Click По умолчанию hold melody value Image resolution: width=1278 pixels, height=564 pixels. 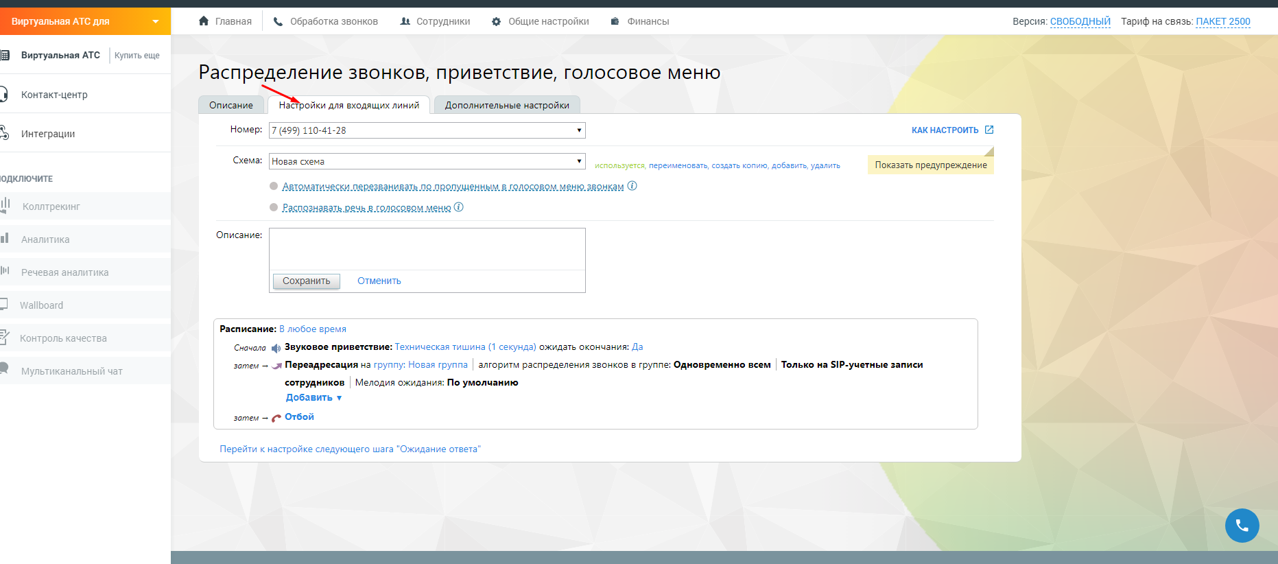482,382
